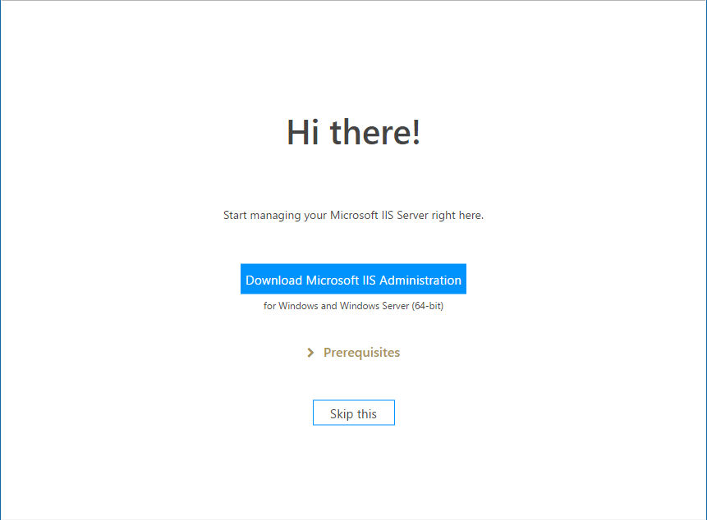The width and height of the screenshot is (707, 520).
Task: Click 'for Windows and Windows Server (64-bit)' text
Action: (353, 306)
